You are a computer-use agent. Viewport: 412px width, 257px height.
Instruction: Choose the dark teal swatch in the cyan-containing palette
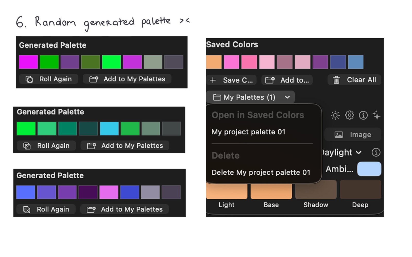(88, 128)
